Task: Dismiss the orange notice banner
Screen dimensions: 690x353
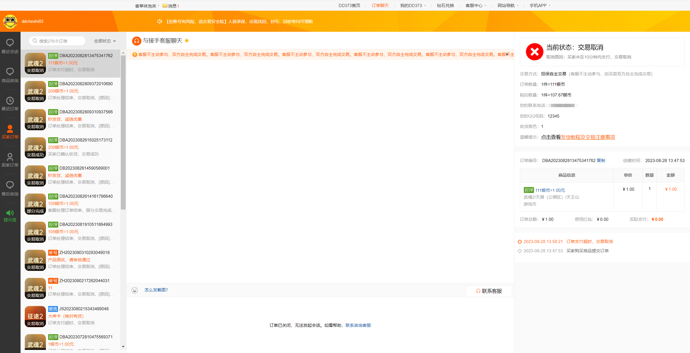Action: (507, 54)
